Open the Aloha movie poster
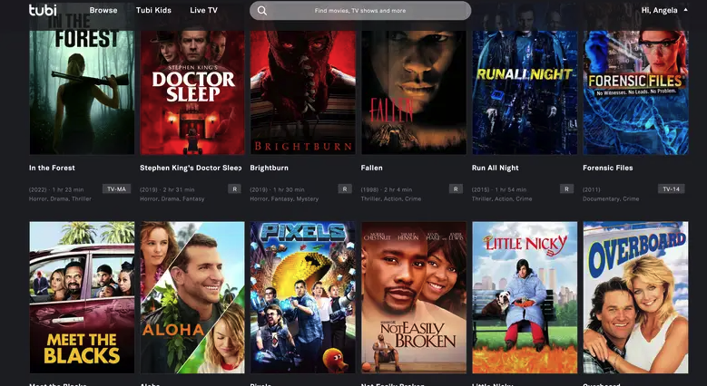This screenshot has height=386, width=707. 192,297
